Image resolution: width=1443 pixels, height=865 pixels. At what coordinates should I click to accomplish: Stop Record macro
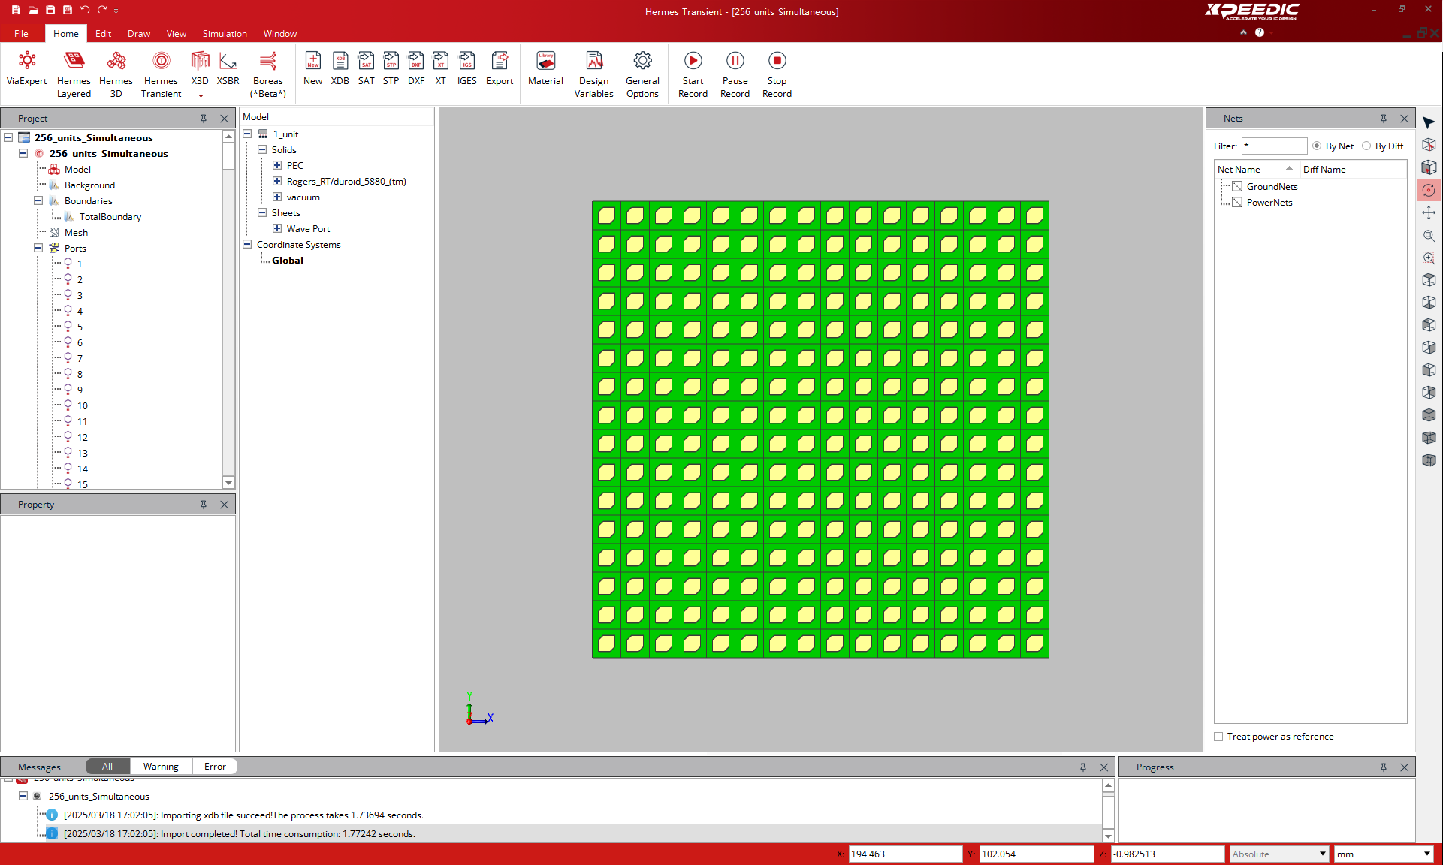(x=777, y=74)
